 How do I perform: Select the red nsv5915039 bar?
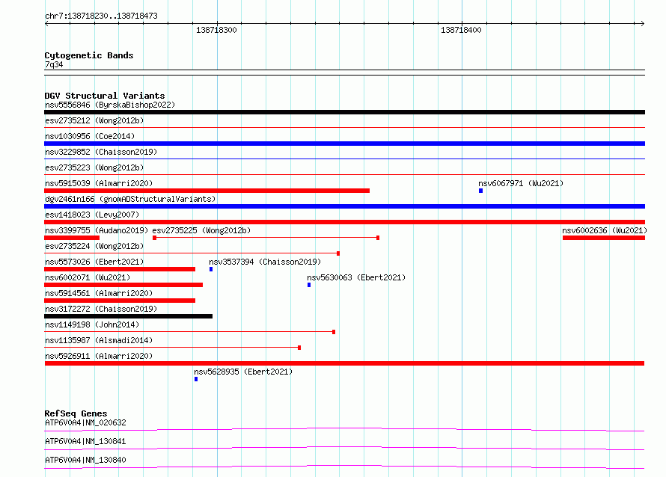tap(207, 191)
